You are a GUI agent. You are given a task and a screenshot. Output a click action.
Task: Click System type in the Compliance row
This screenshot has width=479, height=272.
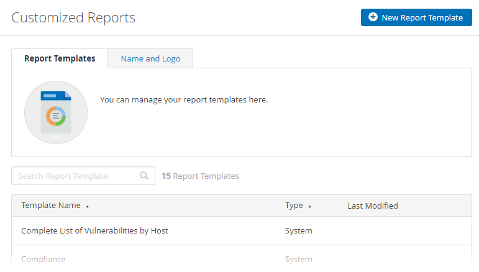pyautogui.click(x=298, y=259)
